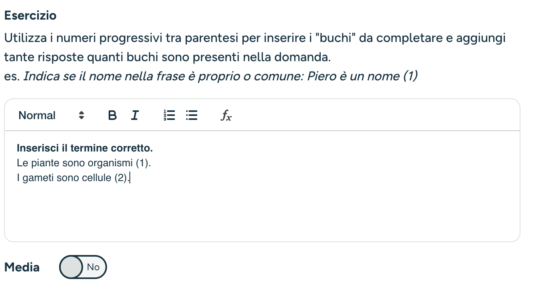Click the Media label

point(22,267)
